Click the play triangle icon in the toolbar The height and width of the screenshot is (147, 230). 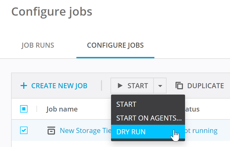(120, 86)
